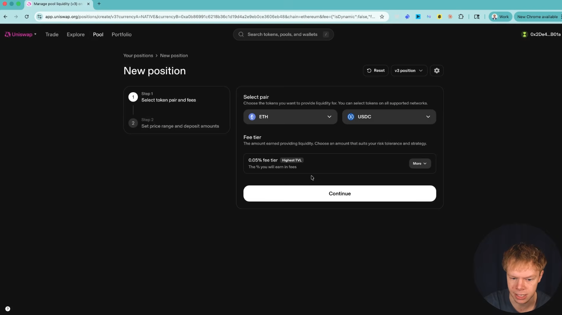This screenshot has width=562, height=315.
Task: Click the USDC token icon
Action: [x=351, y=117]
